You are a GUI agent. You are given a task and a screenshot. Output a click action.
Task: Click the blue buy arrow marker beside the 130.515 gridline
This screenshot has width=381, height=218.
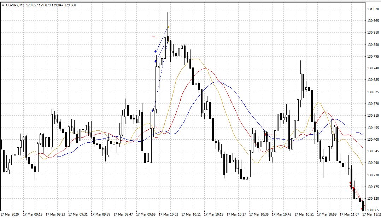coord(153,111)
